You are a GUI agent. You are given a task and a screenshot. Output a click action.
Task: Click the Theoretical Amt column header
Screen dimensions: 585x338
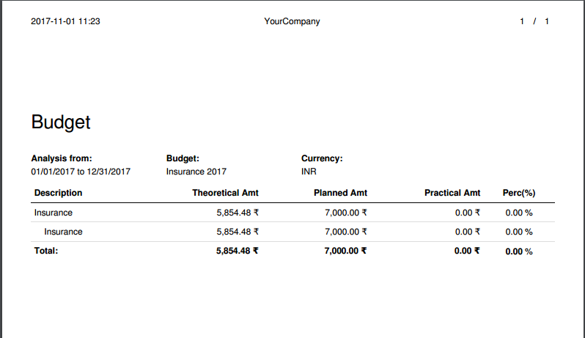[225, 193]
